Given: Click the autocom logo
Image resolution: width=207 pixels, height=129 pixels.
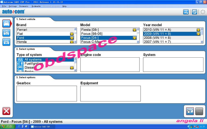Looking at the screenshot, I should pos(14,12).
